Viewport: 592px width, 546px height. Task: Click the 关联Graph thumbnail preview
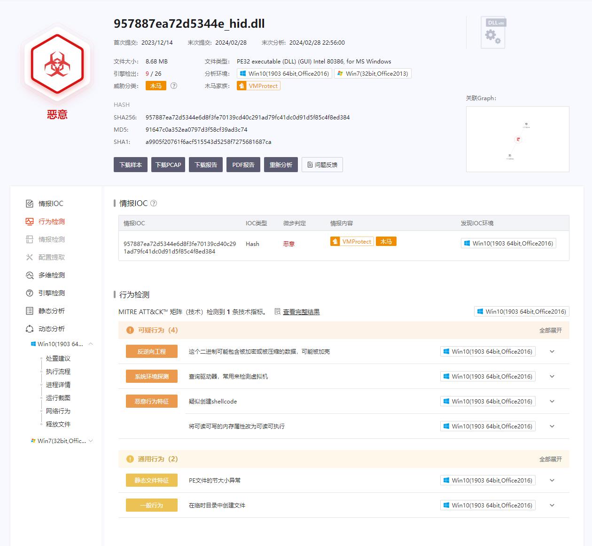[x=517, y=139]
